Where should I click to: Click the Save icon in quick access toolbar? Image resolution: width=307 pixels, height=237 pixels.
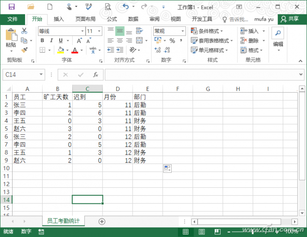coord(12,7)
